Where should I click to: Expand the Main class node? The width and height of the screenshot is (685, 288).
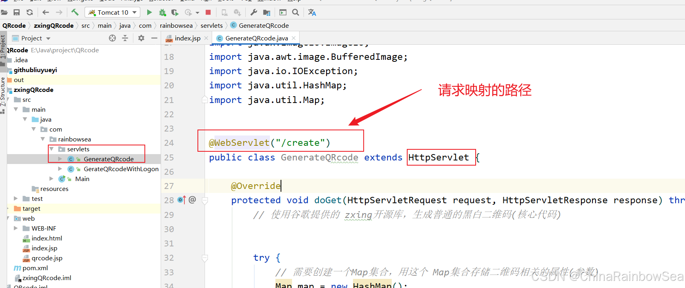click(51, 179)
